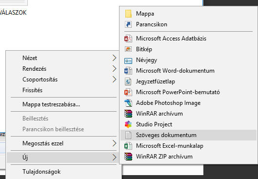Create a Microsoft PowerPoint-bemutató
The image size is (258, 179).
[x=188, y=92]
